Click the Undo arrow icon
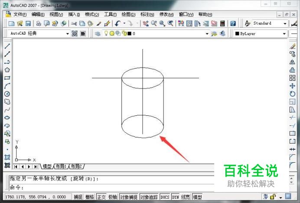This screenshot has height=203, width=300. point(117,23)
